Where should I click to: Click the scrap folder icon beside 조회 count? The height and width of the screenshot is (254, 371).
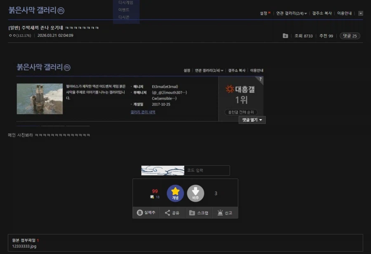coord(285,36)
